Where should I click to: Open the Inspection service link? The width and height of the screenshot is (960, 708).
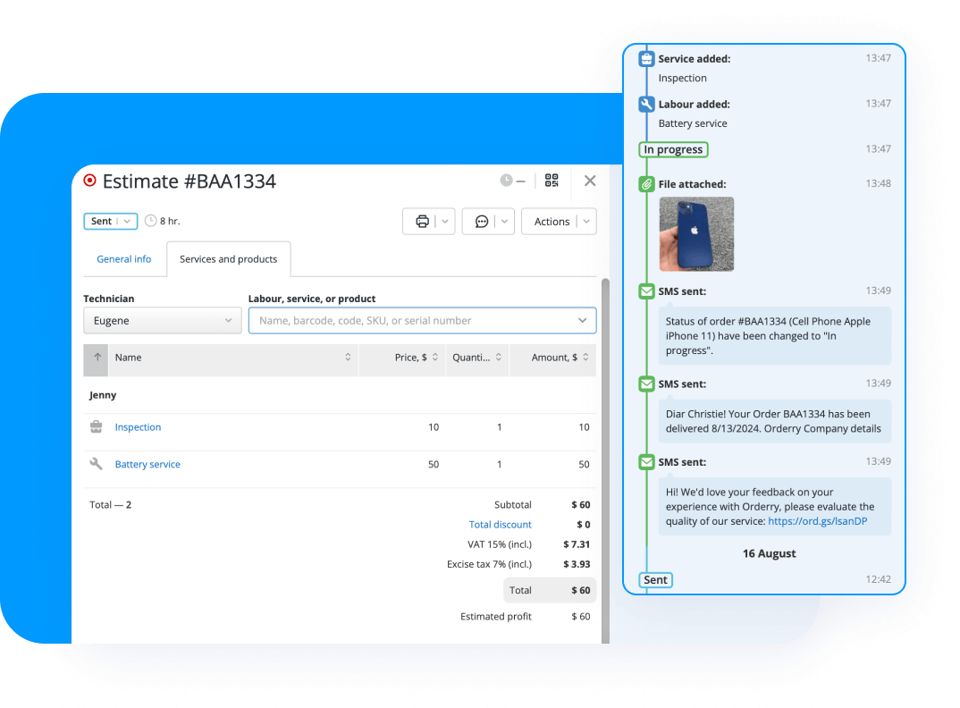tap(138, 426)
